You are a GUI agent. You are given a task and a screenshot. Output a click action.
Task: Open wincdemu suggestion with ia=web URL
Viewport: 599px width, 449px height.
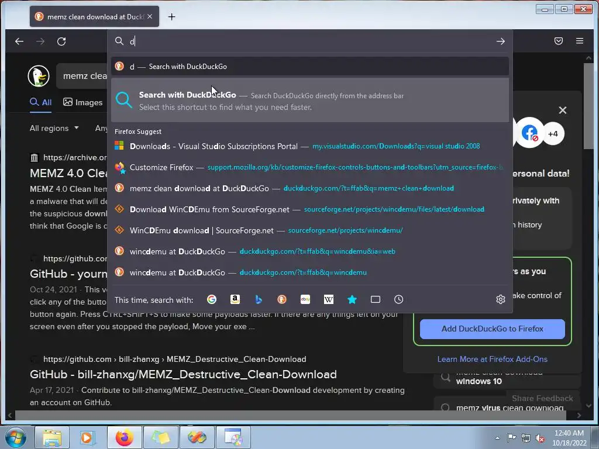[310, 251]
